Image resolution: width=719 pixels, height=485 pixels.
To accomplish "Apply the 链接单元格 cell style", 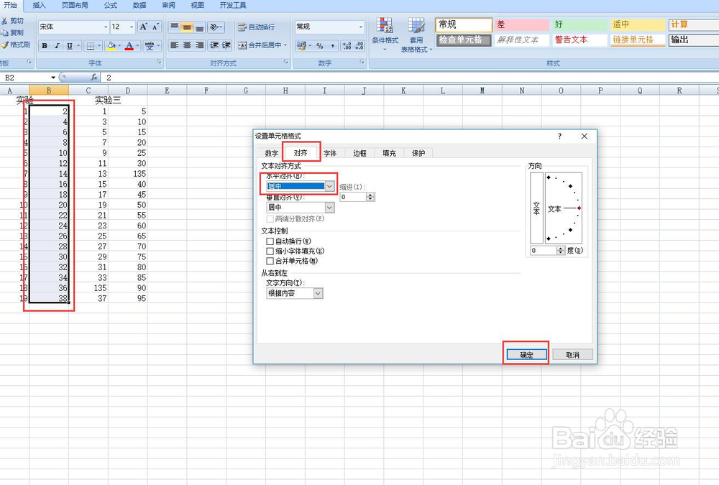I will (x=637, y=40).
